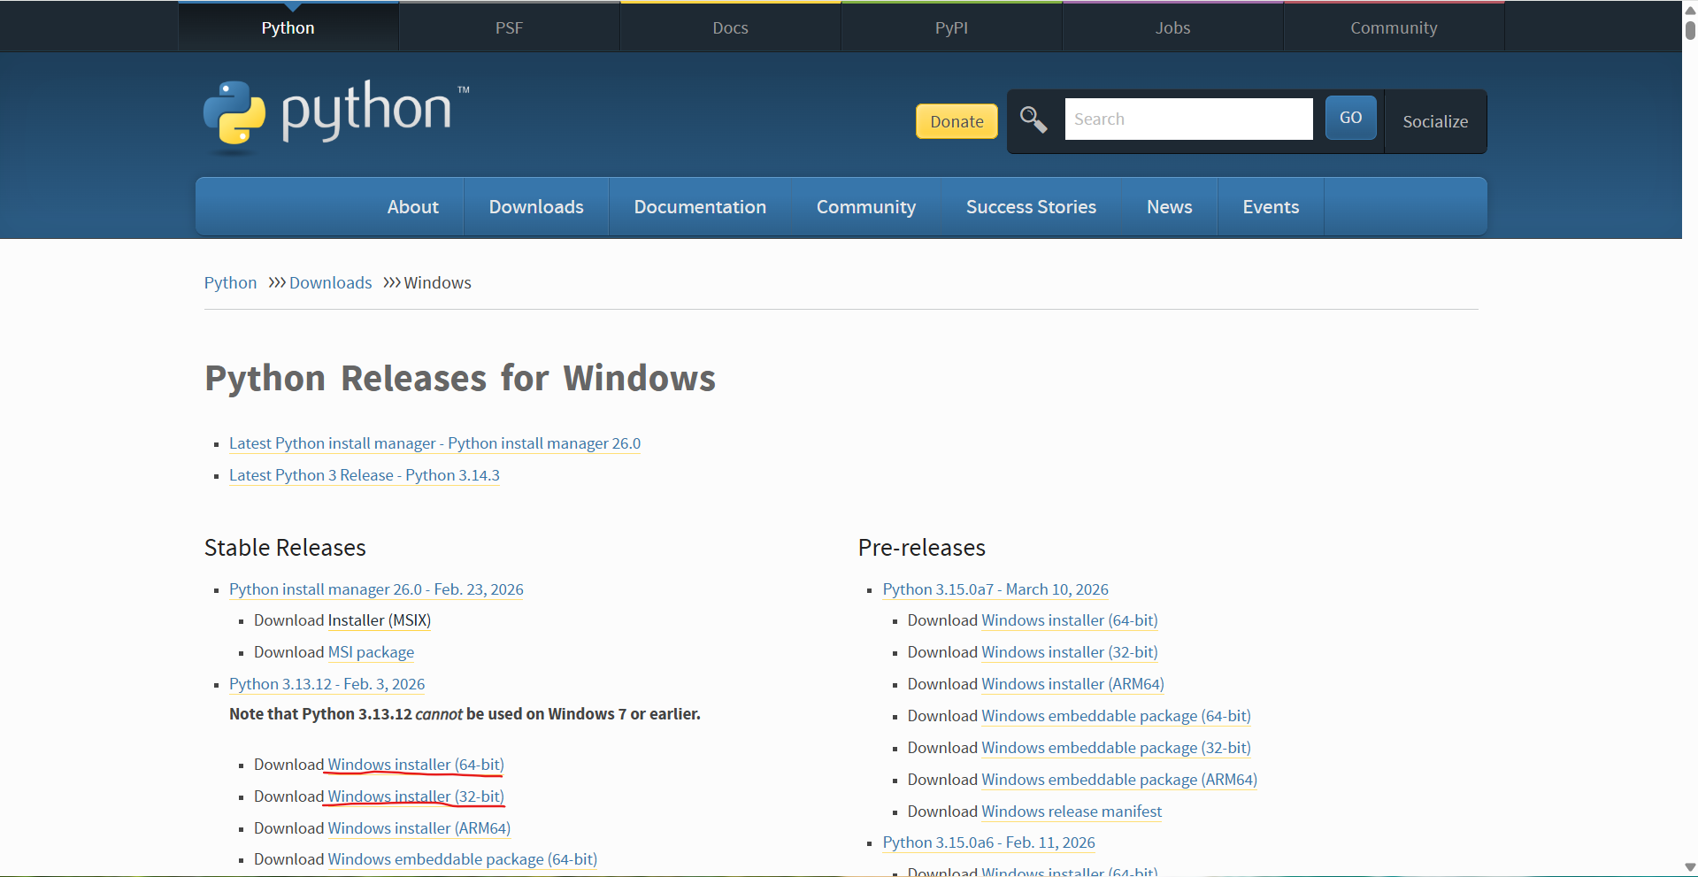Download 3.15.0a7 Windows installer (ARM64)
The image size is (1698, 877).
point(1073,684)
